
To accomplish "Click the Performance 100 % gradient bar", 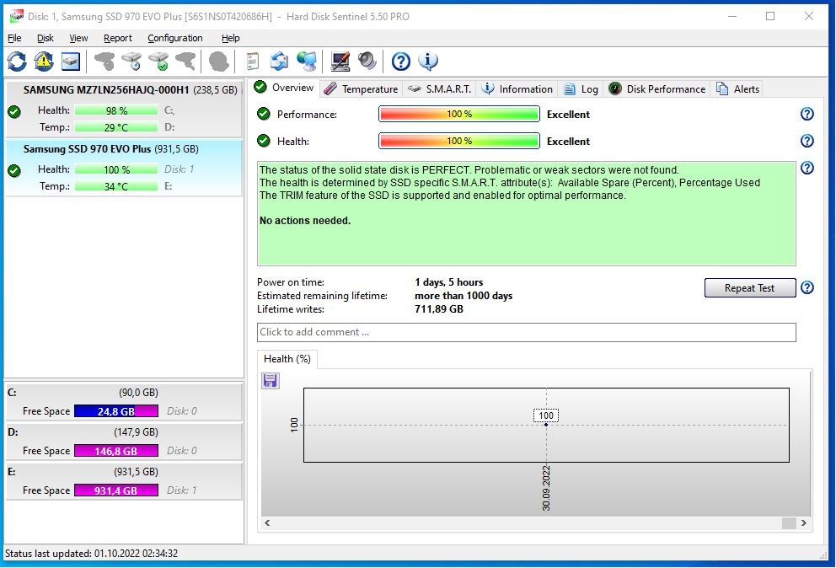I will click(459, 114).
